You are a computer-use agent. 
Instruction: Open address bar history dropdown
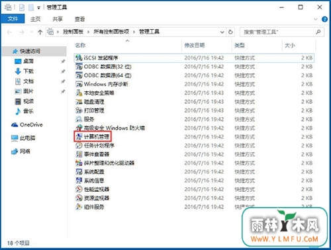pos(222,32)
